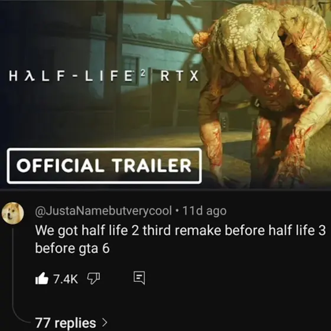
Task: Open @JustaNamebutverycool channel username
Action: pos(103,210)
